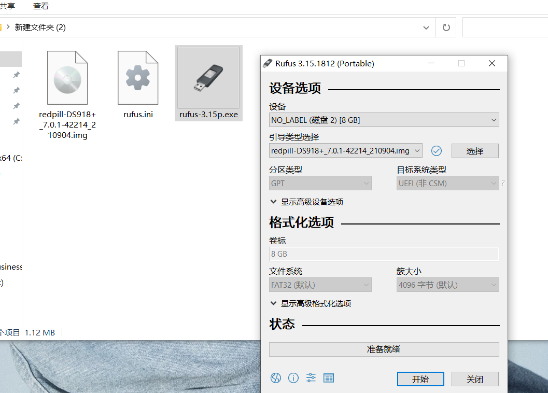Click x64 (C: drive in sidebar
The image size is (548, 393).
pos(11,158)
